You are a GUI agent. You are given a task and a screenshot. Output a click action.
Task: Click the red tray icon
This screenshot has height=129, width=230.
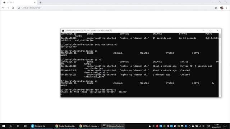point(157,126)
